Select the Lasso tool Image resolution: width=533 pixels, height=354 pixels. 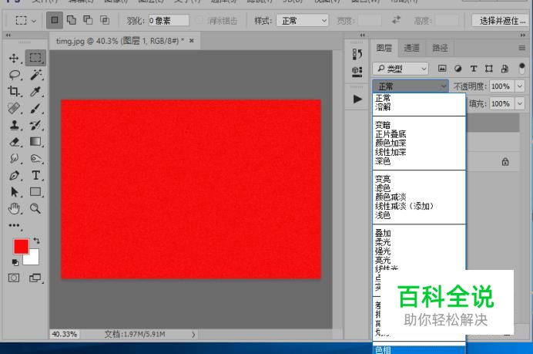(x=15, y=75)
